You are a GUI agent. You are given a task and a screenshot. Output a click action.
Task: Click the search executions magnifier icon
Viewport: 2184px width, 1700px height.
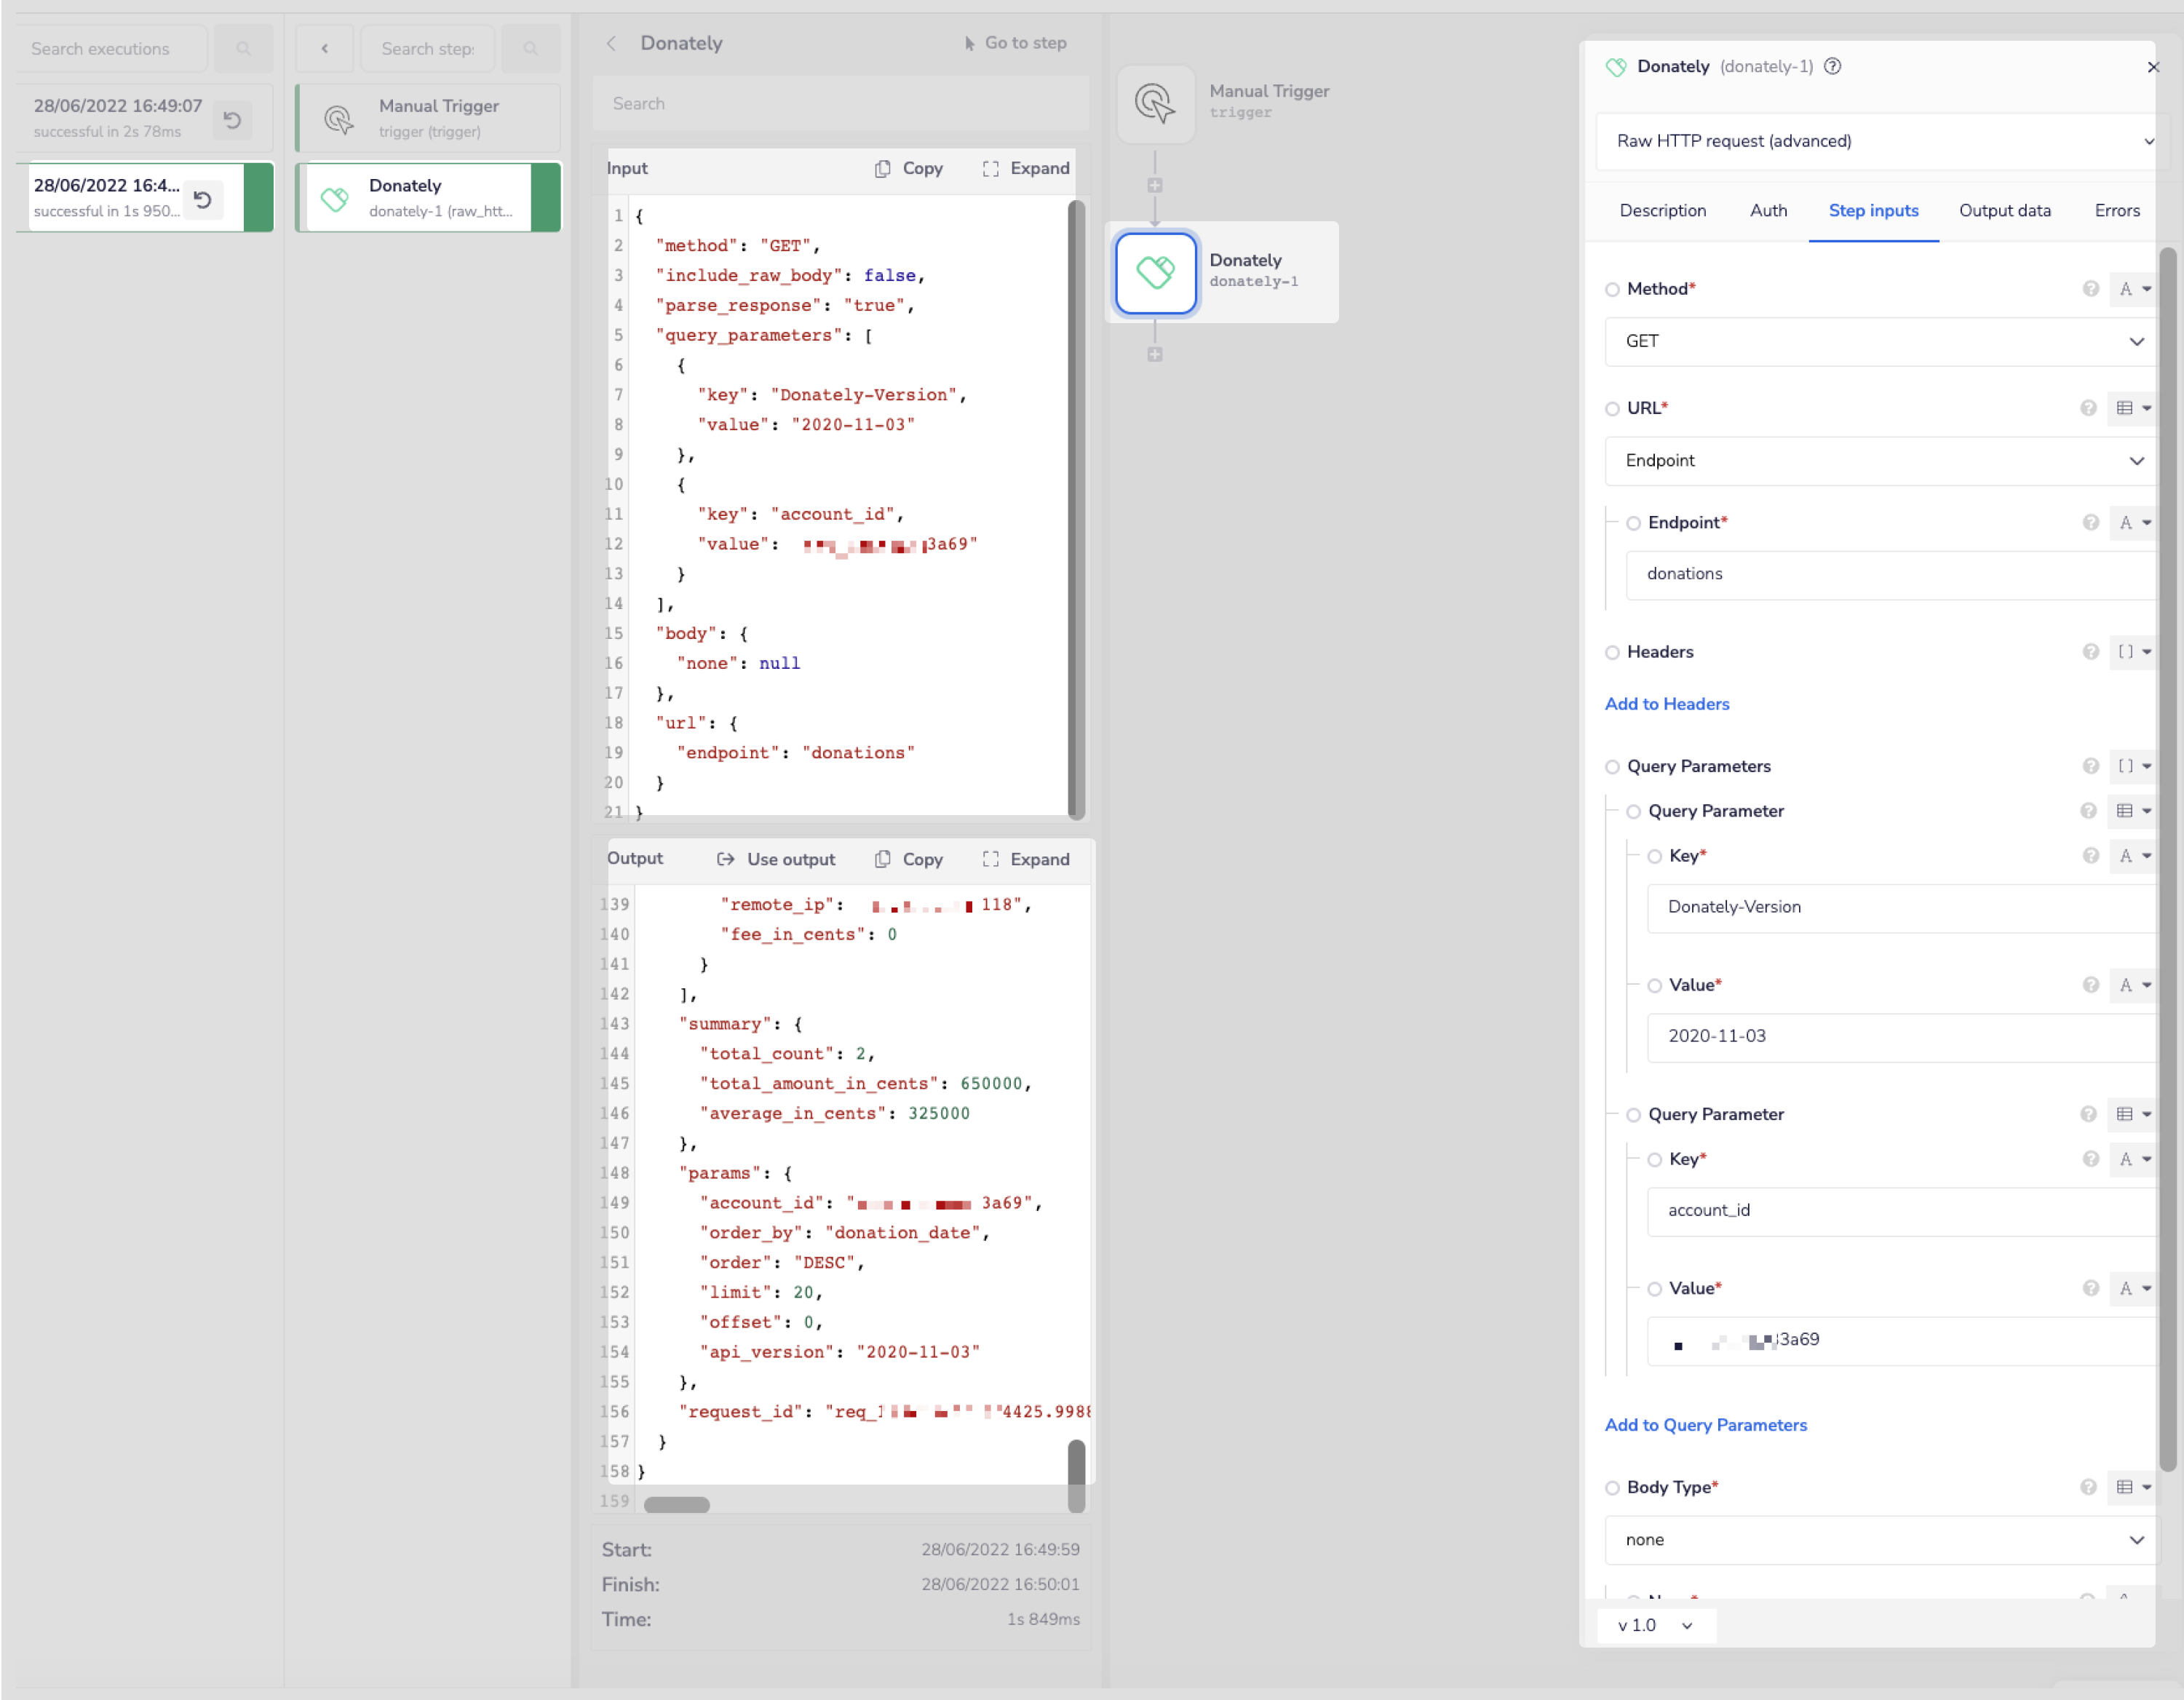[x=243, y=49]
